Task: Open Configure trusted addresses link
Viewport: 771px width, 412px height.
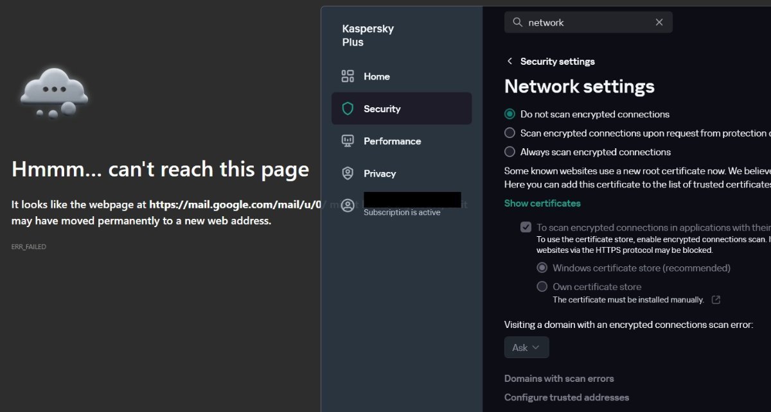Action: [x=567, y=397]
